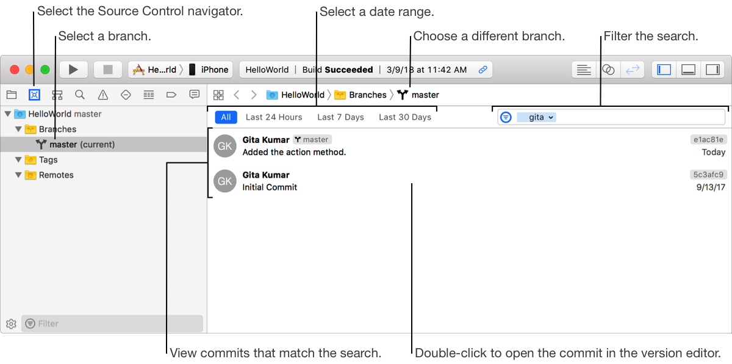The width and height of the screenshot is (732, 364).
Task: Show the Standard editor
Action: coord(584,70)
